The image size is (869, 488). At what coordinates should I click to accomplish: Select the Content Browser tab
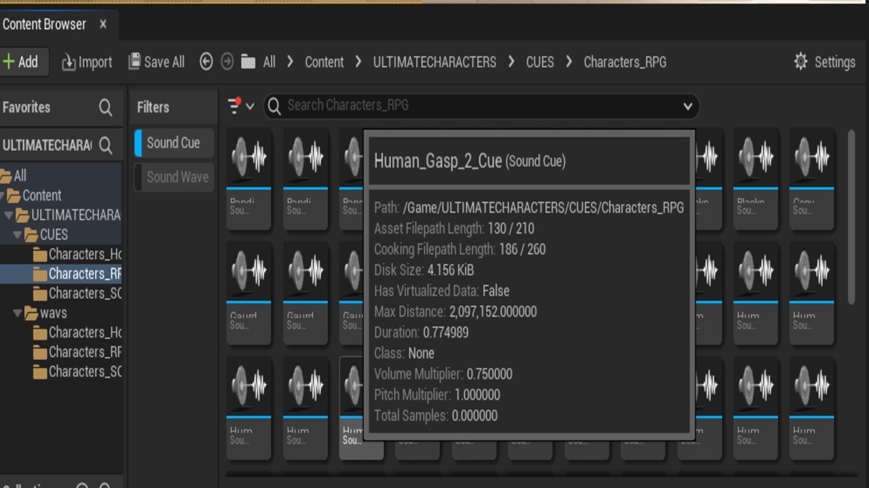tap(45, 24)
